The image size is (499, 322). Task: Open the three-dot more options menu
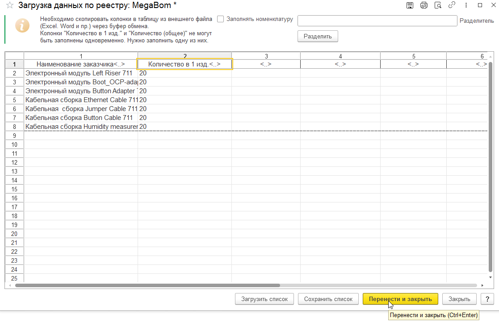pyautogui.click(x=466, y=5)
